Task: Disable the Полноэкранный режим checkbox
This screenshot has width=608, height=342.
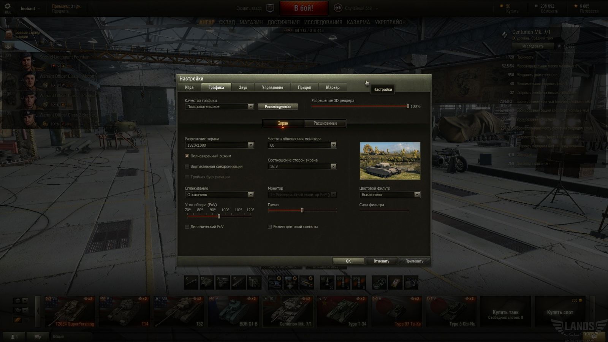Action: click(187, 156)
